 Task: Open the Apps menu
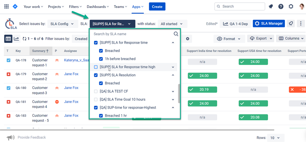[x=138, y=7]
